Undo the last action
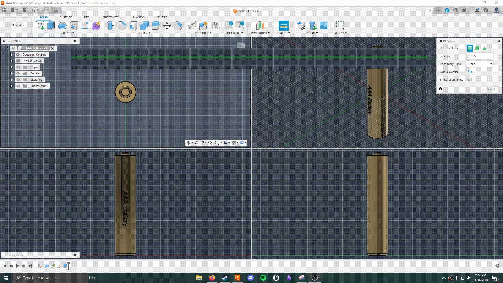The image size is (503, 283). [33, 10]
